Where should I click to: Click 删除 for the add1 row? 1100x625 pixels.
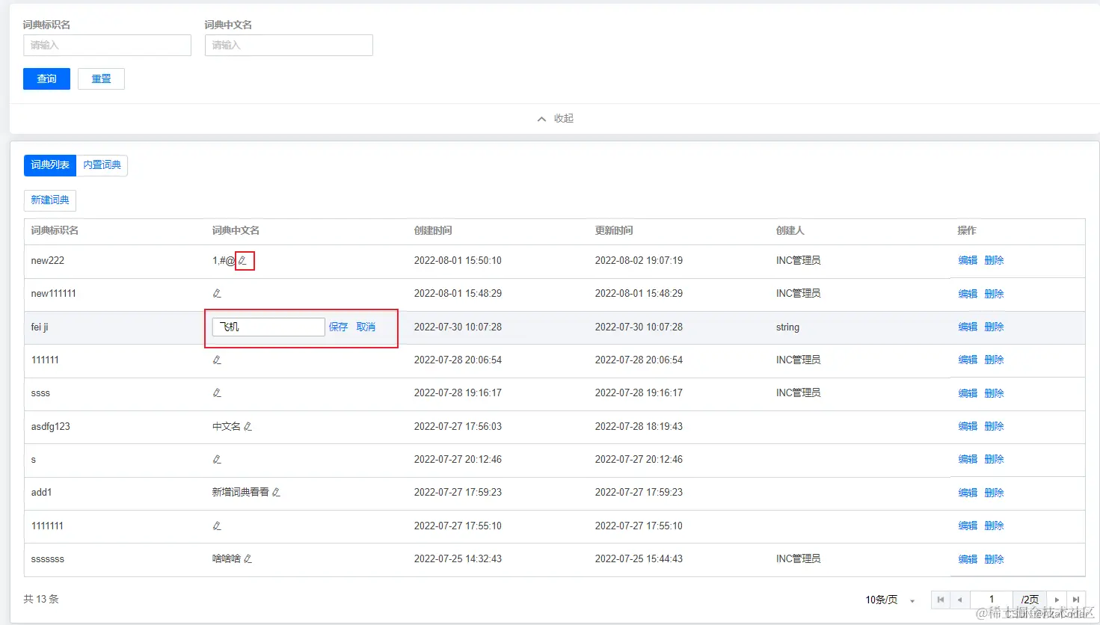[994, 493]
